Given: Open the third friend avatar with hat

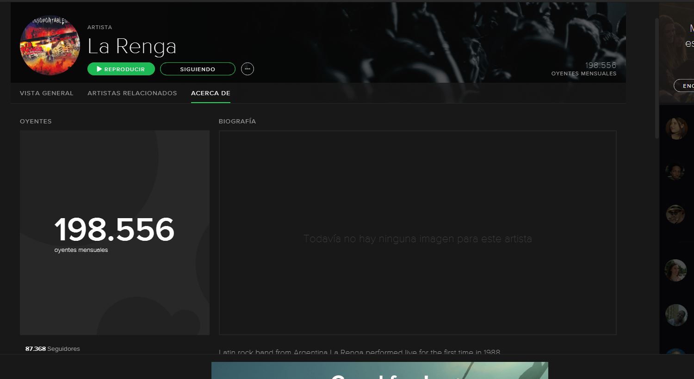Looking at the screenshot, I should pos(676,214).
